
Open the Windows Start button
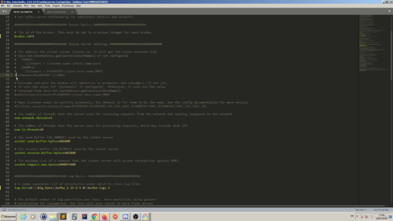[x=9, y=217]
